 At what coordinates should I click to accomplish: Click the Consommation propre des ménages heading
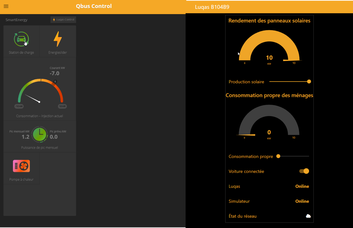click(269, 95)
